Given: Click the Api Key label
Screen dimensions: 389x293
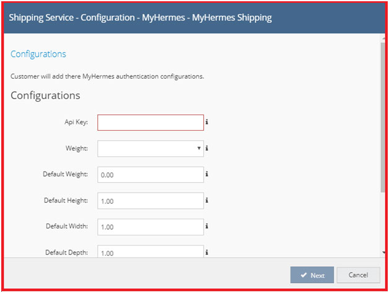Looking at the screenshot, I should (76, 122).
